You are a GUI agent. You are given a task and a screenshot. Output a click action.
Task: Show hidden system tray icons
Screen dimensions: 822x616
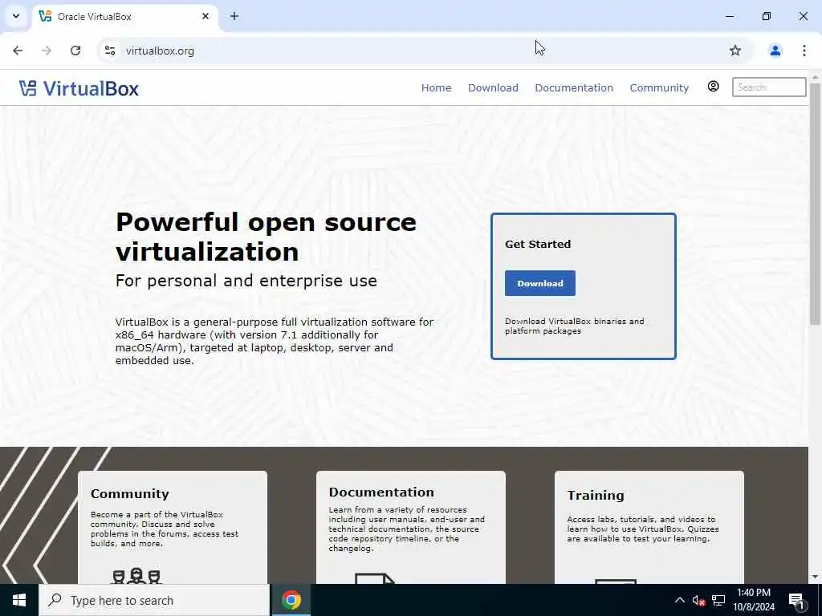click(x=679, y=600)
